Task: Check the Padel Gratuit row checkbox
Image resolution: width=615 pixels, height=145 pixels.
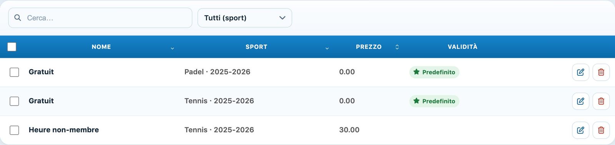Action: (14, 72)
